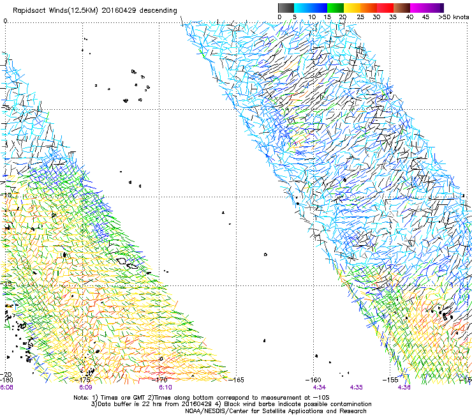472x415 pixels.
Task: Select the red 30–35 knots color band
Action: [385, 8]
